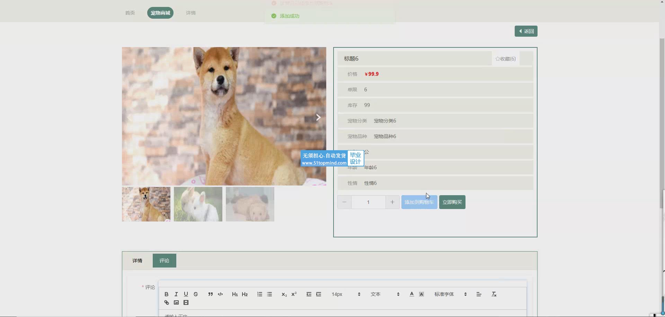Switch to the 详情 tab
Viewport: 665px width, 317px height.
(137, 261)
